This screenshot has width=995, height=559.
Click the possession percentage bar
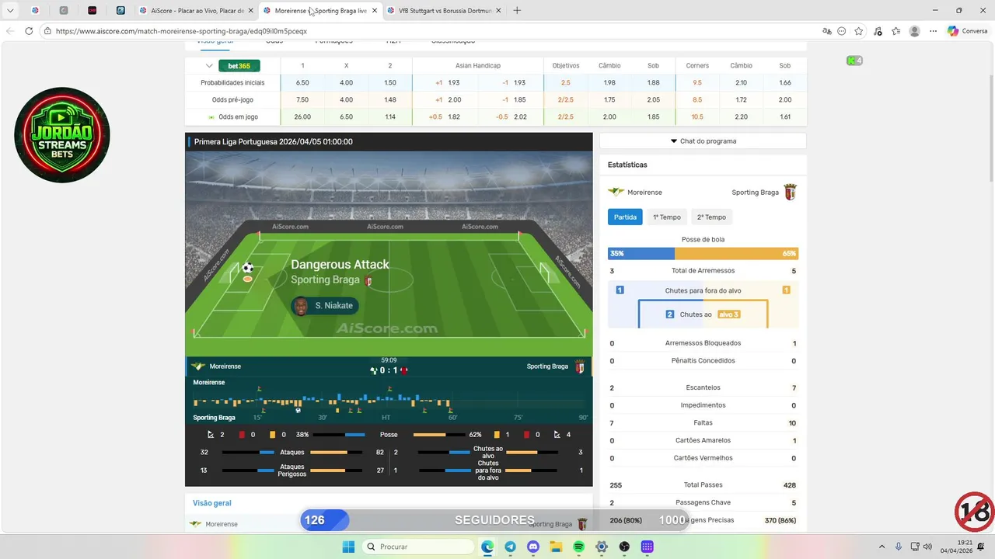(x=389, y=435)
